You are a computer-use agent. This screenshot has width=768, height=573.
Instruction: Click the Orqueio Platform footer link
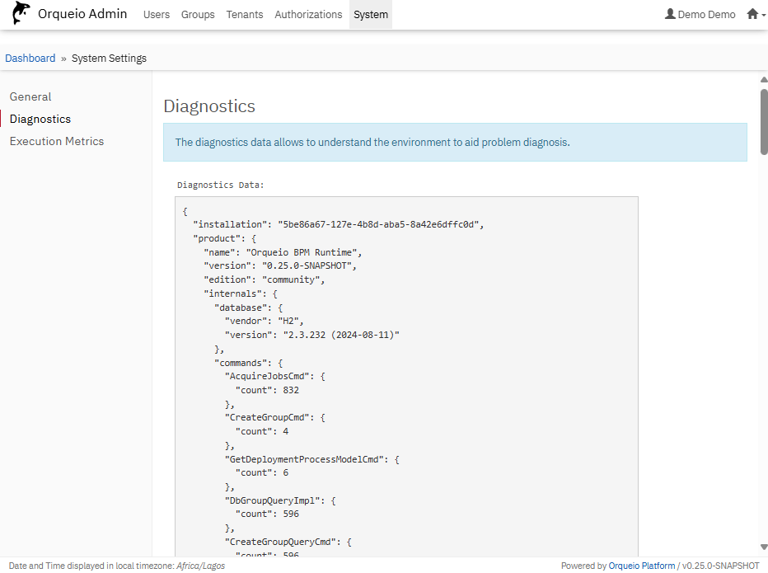pyautogui.click(x=641, y=566)
